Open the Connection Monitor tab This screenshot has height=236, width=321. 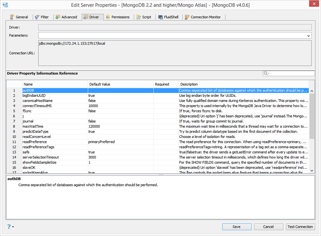(203, 17)
